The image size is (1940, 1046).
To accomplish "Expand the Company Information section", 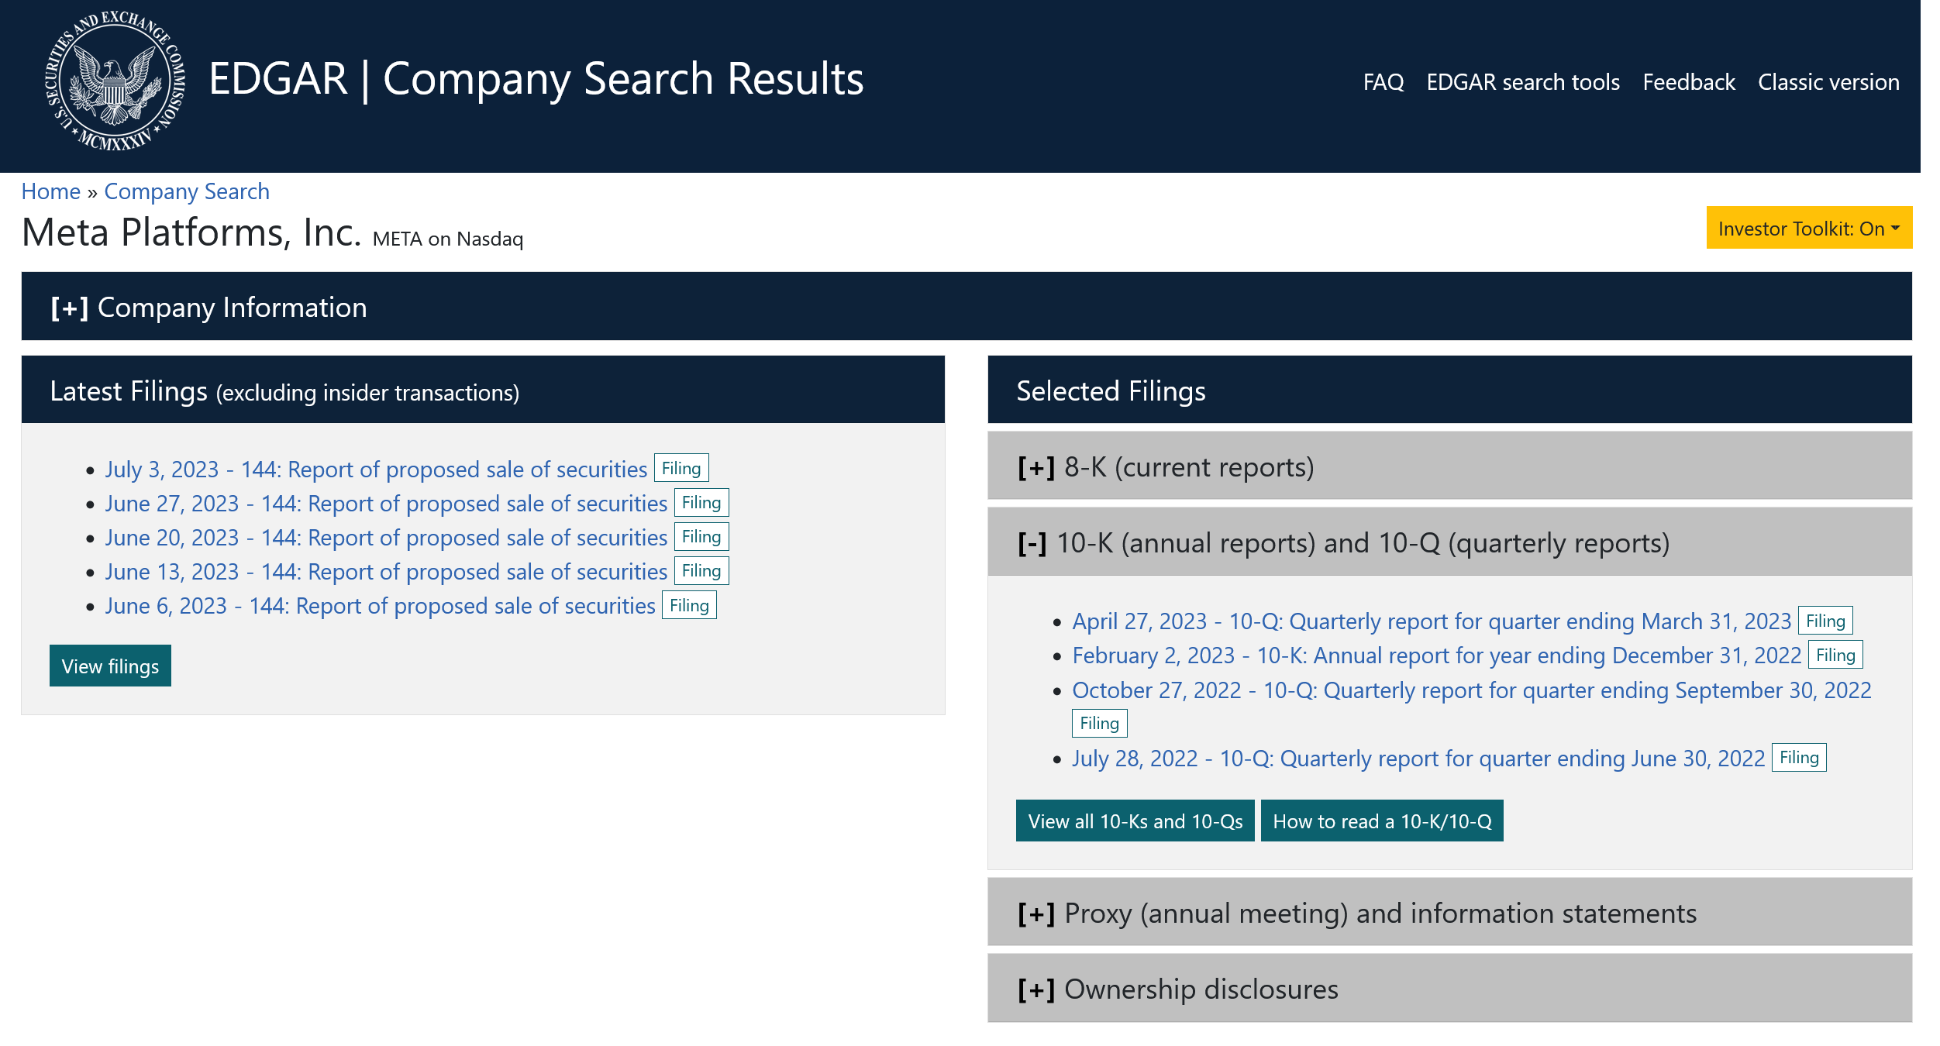I will point(967,307).
